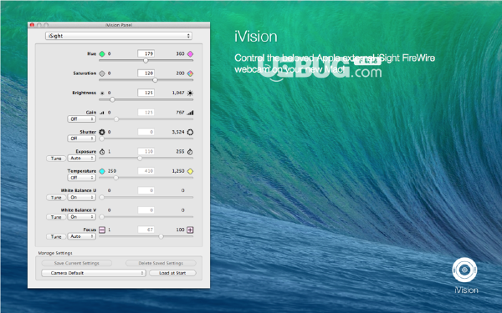
Task: Click the gray Saturation minimum icon
Action: [102, 73]
